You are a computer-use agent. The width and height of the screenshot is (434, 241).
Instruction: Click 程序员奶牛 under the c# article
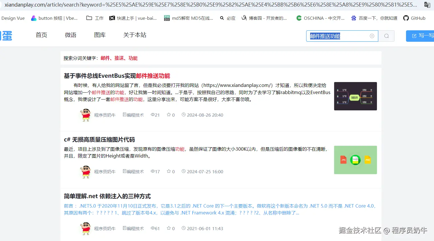105,172
